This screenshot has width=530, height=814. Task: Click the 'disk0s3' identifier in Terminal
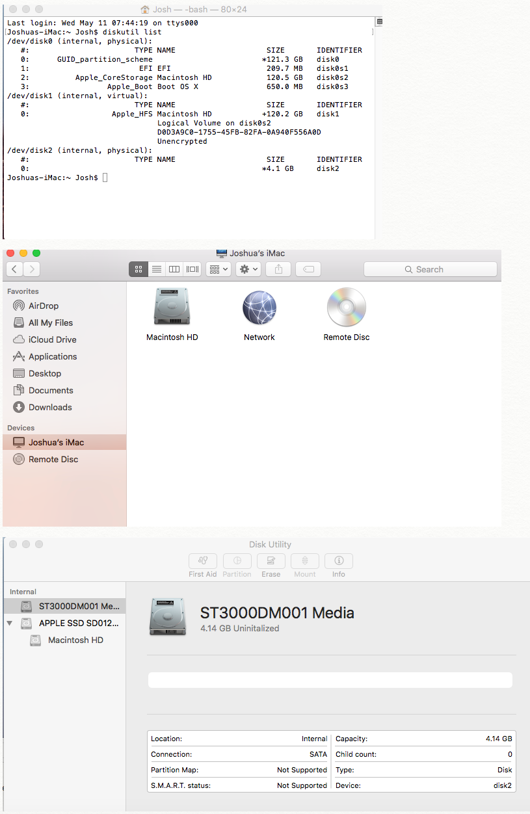pos(332,86)
